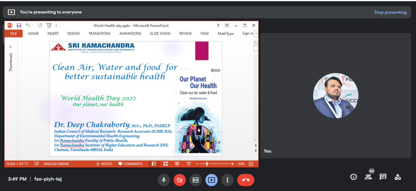
Task: Click the presenting screen icon in banner
Action: pyautogui.click(x=11, y=12)
